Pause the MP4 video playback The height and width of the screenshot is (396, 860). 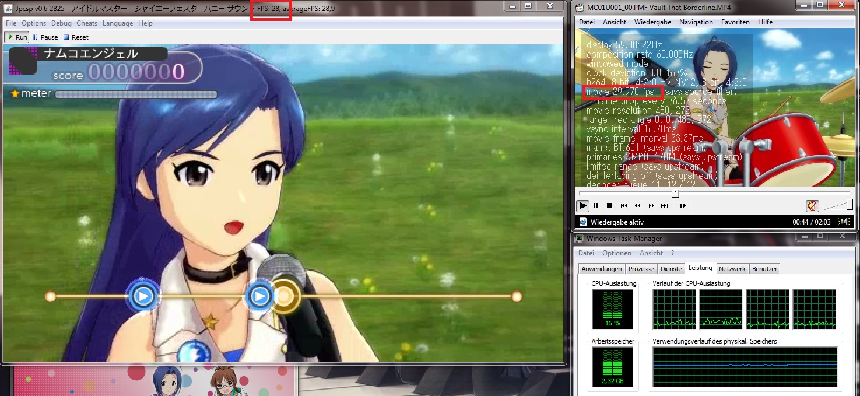coord(596,206)
